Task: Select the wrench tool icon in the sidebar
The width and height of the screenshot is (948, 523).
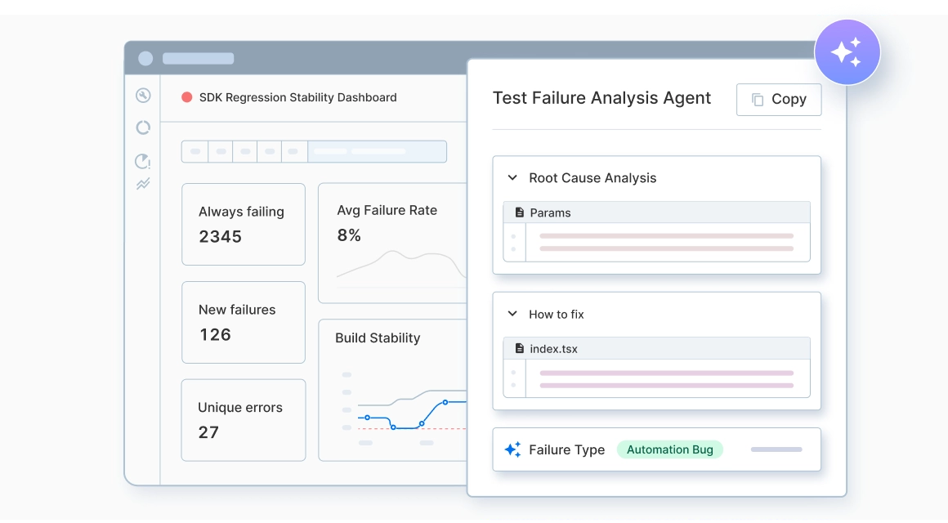Action: click(143, 96)
